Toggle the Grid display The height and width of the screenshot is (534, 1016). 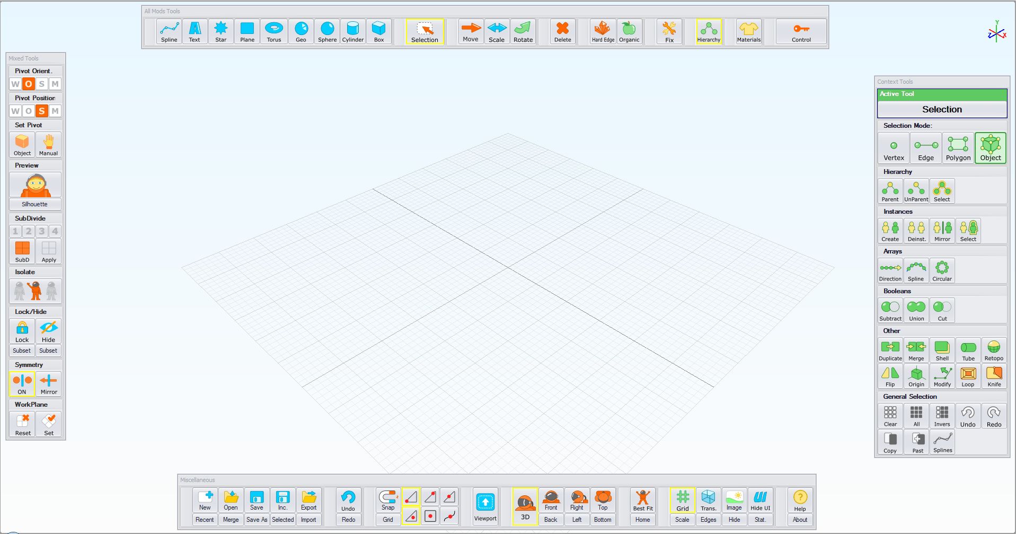click(682, 500)
